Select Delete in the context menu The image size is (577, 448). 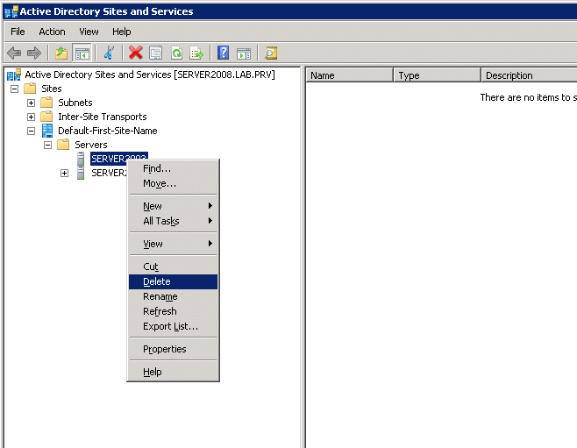[173, 281]
